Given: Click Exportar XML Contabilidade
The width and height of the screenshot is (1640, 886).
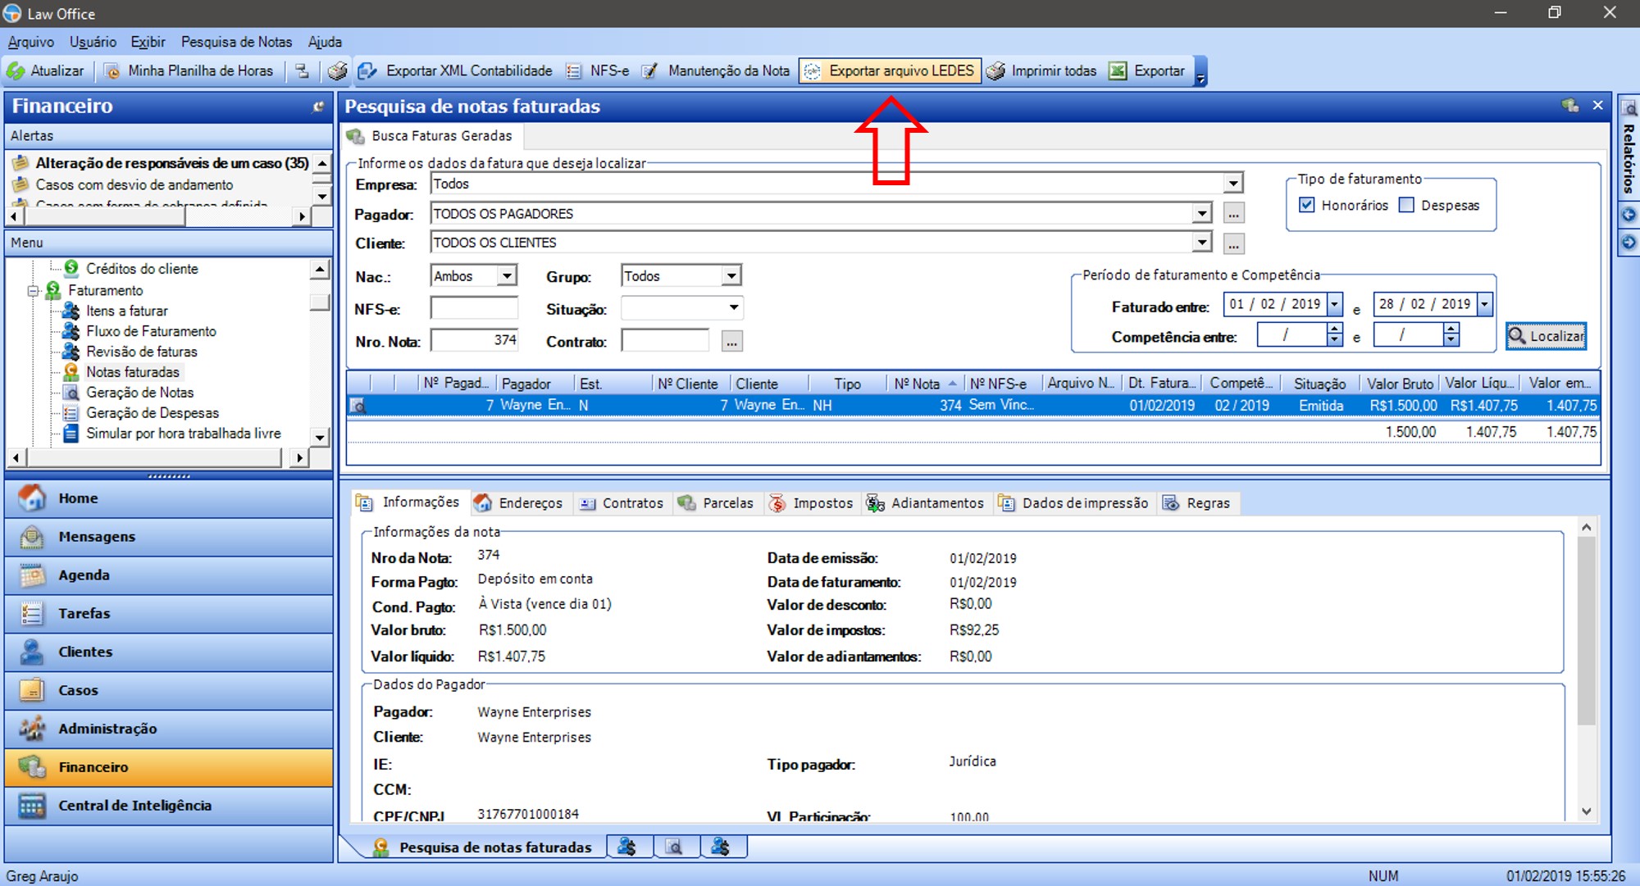Looking at the screenshot, I should 456,71.
